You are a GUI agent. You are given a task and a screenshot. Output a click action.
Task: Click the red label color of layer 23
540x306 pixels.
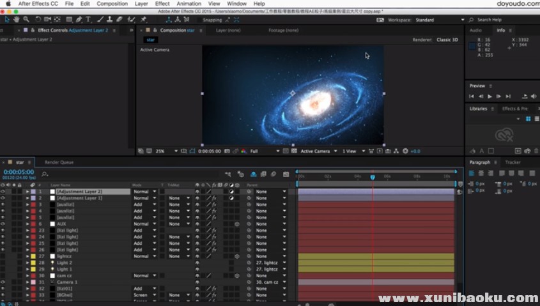point(33,231)
